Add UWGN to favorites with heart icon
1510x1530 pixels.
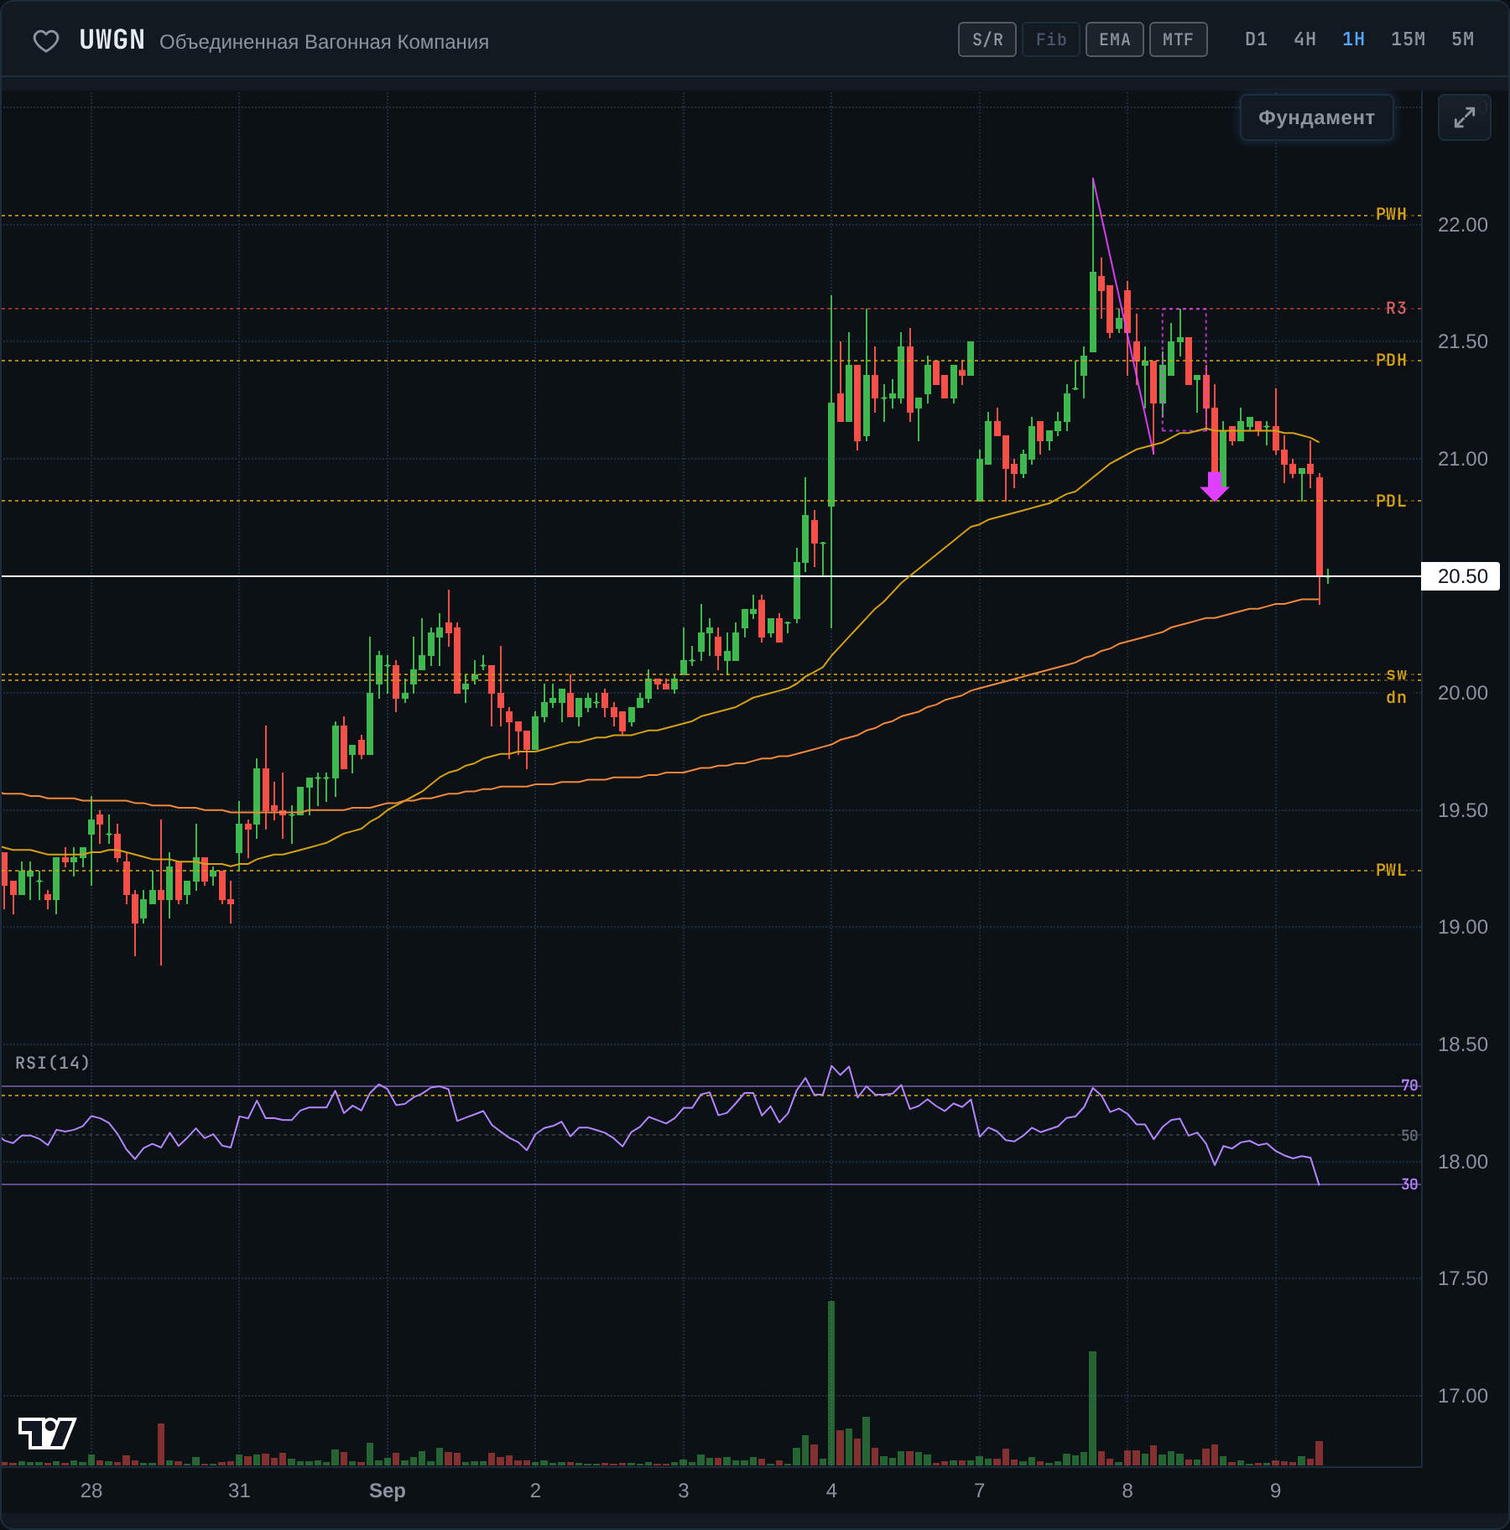point(46,40)
